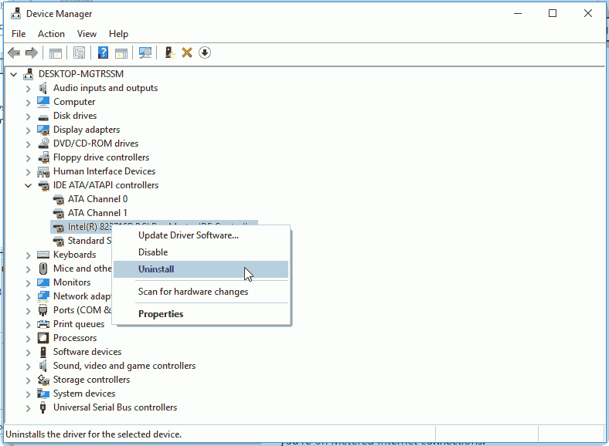Open the View menu

click(x=87, y=34)
